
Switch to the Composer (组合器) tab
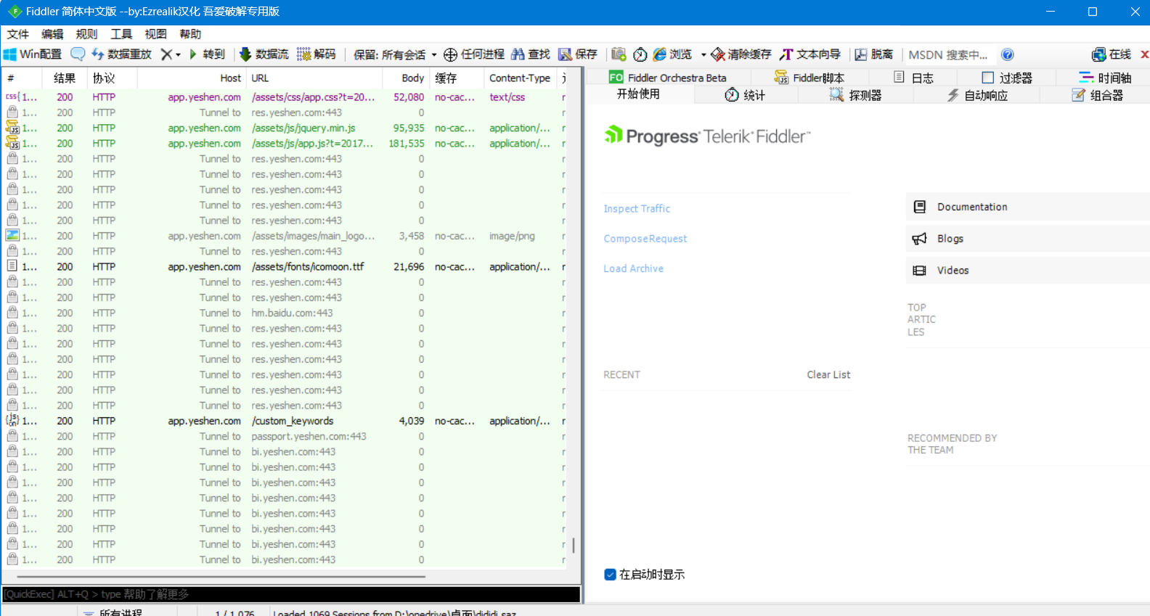1098,95
